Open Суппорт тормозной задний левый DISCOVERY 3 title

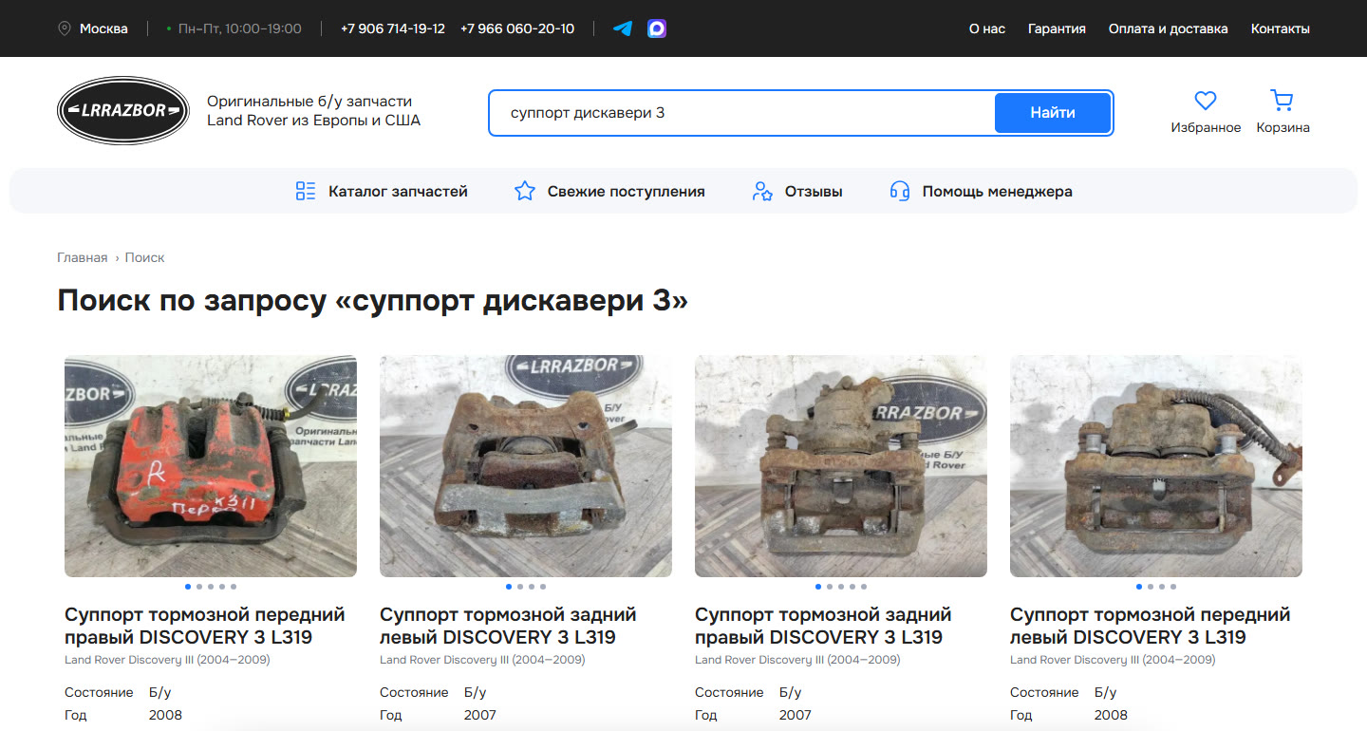pos(508,626)
